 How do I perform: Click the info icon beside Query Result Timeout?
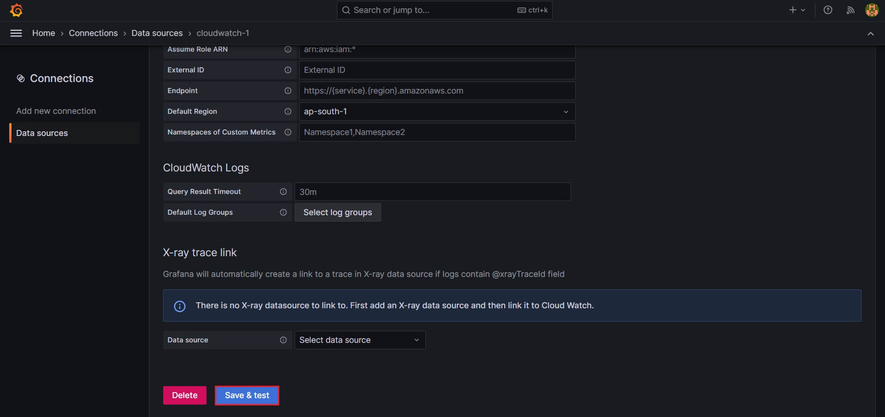[283, 192]
